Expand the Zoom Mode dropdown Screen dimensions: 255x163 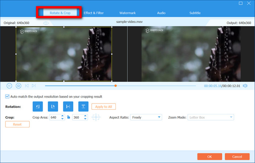(x=211, y=117)
